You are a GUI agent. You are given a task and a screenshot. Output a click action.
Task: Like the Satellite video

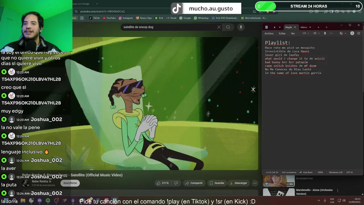[162, 183]
